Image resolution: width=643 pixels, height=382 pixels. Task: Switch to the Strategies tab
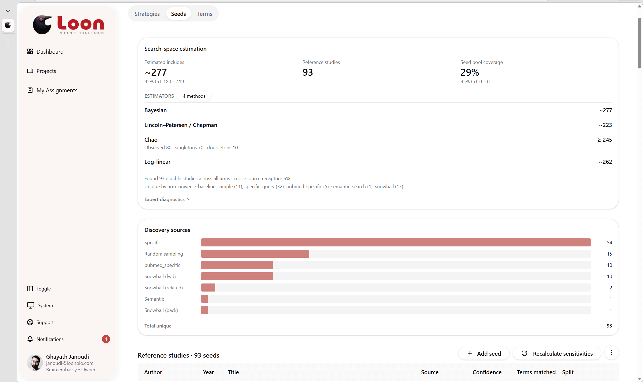coord(147,14)
